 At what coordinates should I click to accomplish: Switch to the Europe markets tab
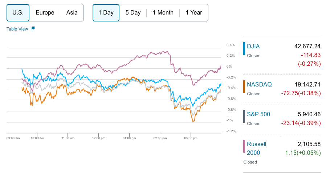pyautogui.click(x=45, y=13)
